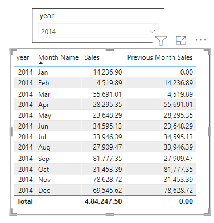This screenshot has width=214, height=223.
Task: Grab the bottom-center resize handle of table
Action: click(110, 214)
